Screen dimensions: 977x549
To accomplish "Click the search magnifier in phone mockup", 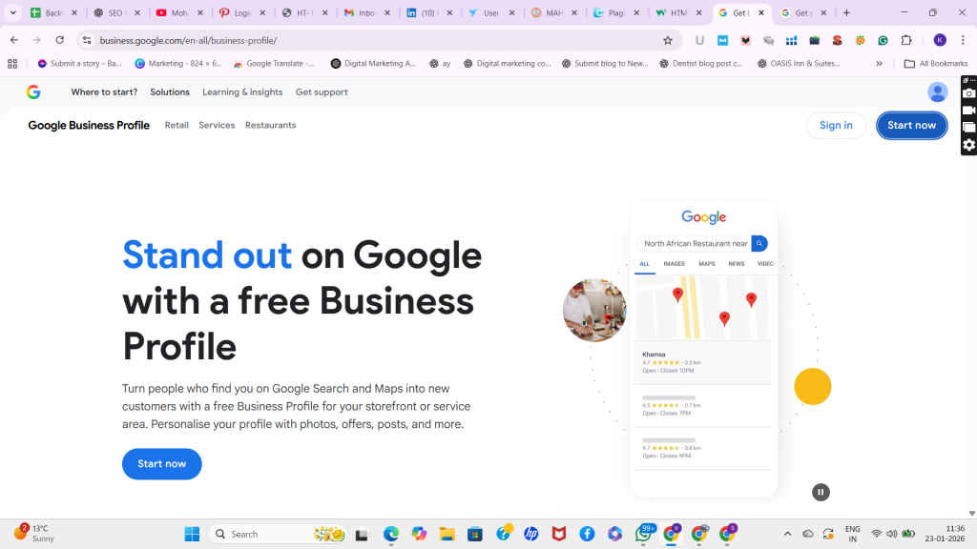I will click(x=759, y=243).
